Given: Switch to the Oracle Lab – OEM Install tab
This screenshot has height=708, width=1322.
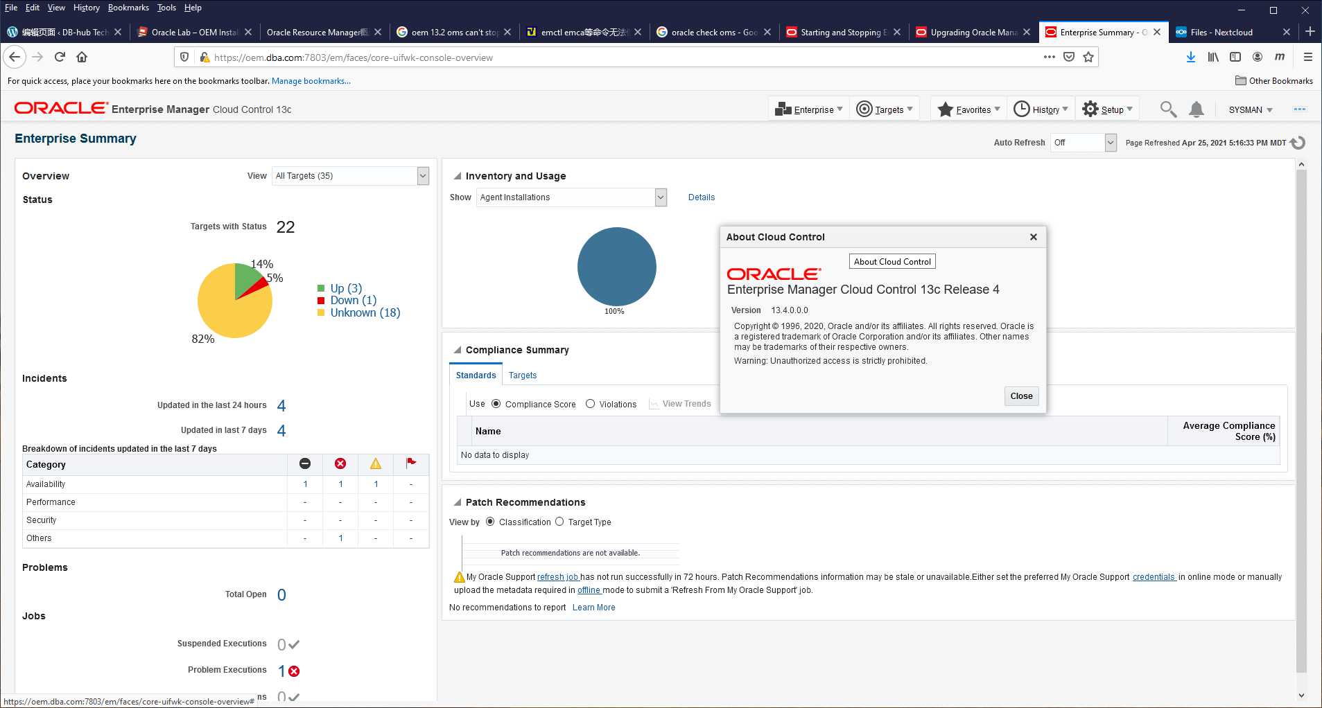Looking at the screenshot, I should (x=194, y=32).
